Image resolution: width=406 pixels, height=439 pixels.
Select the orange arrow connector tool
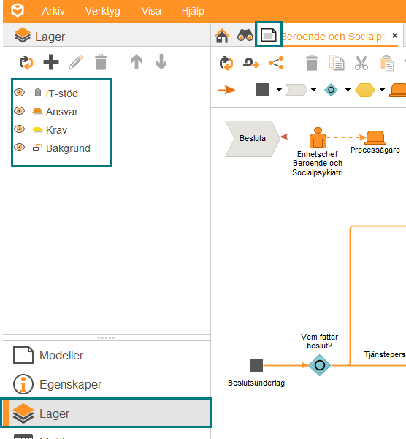226,90
